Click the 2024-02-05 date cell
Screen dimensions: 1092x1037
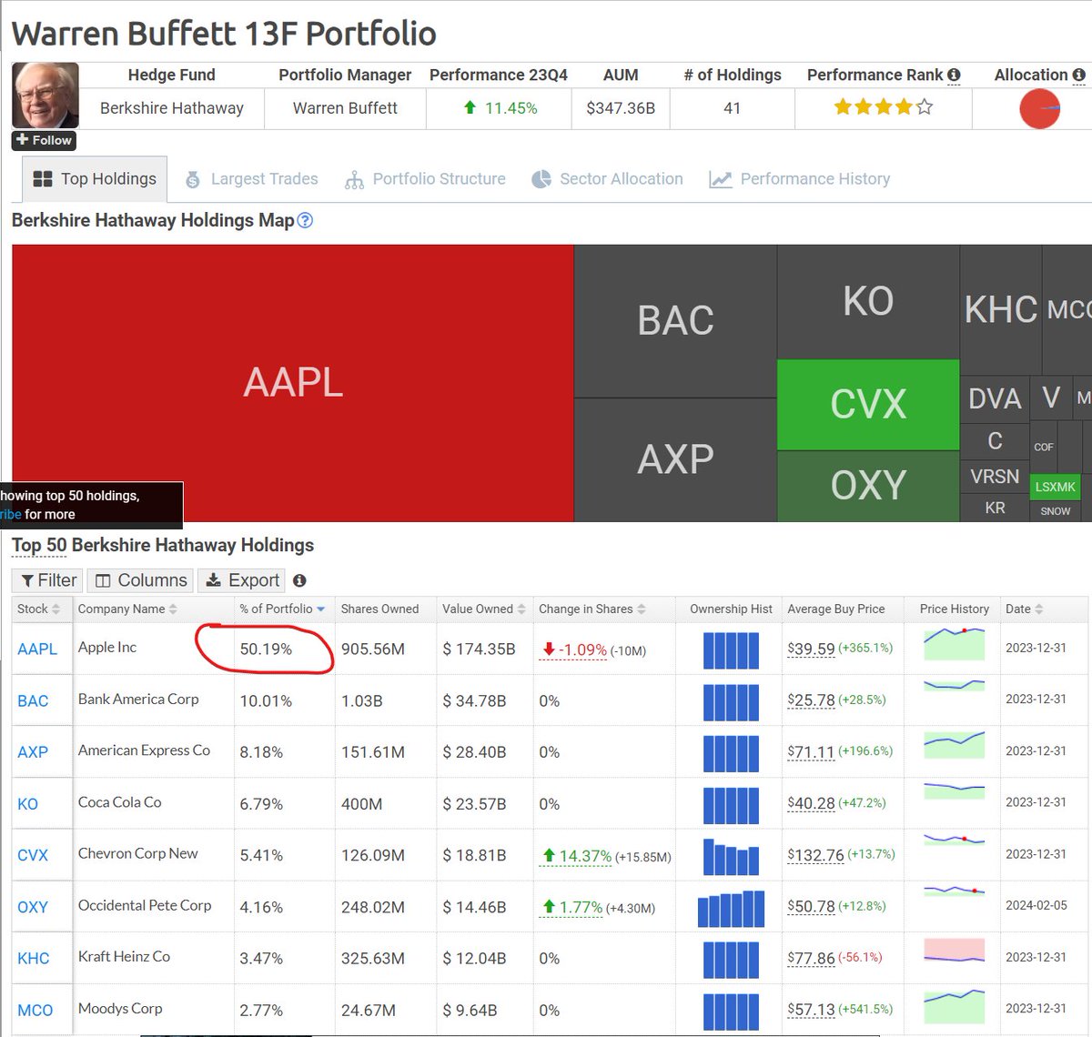(x=1036, y=906)
